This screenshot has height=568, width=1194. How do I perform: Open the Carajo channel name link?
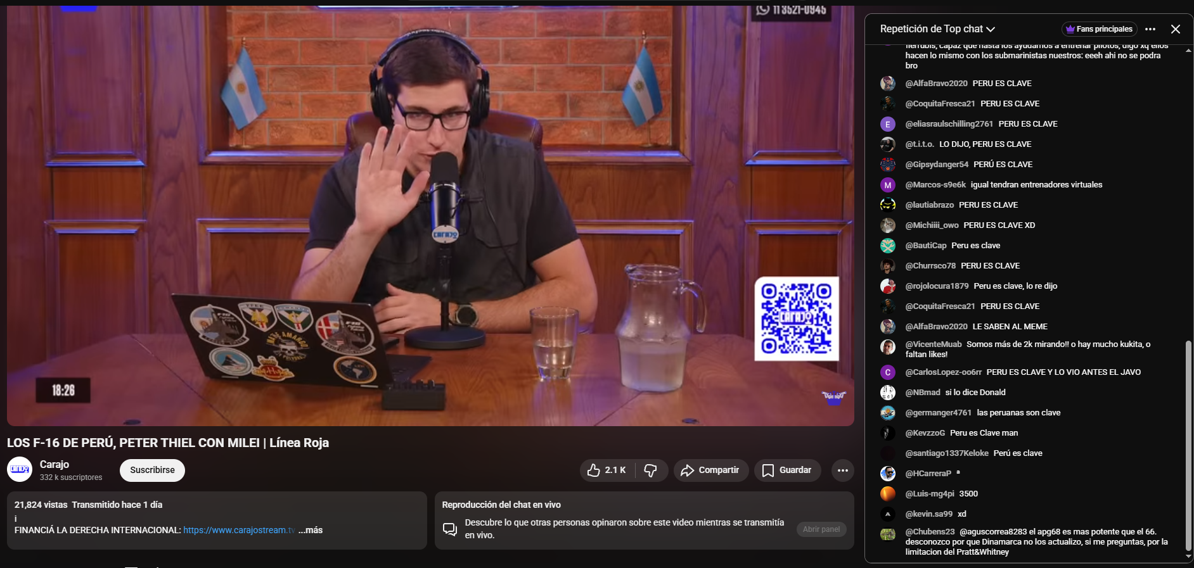55,464
